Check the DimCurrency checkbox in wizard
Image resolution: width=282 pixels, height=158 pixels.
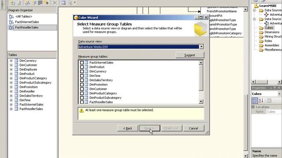82,71
